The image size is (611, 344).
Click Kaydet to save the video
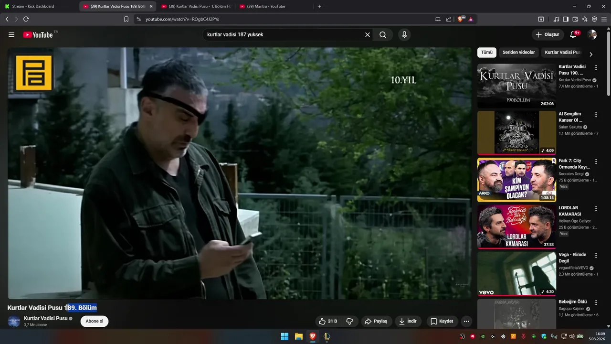pos(442,322)
